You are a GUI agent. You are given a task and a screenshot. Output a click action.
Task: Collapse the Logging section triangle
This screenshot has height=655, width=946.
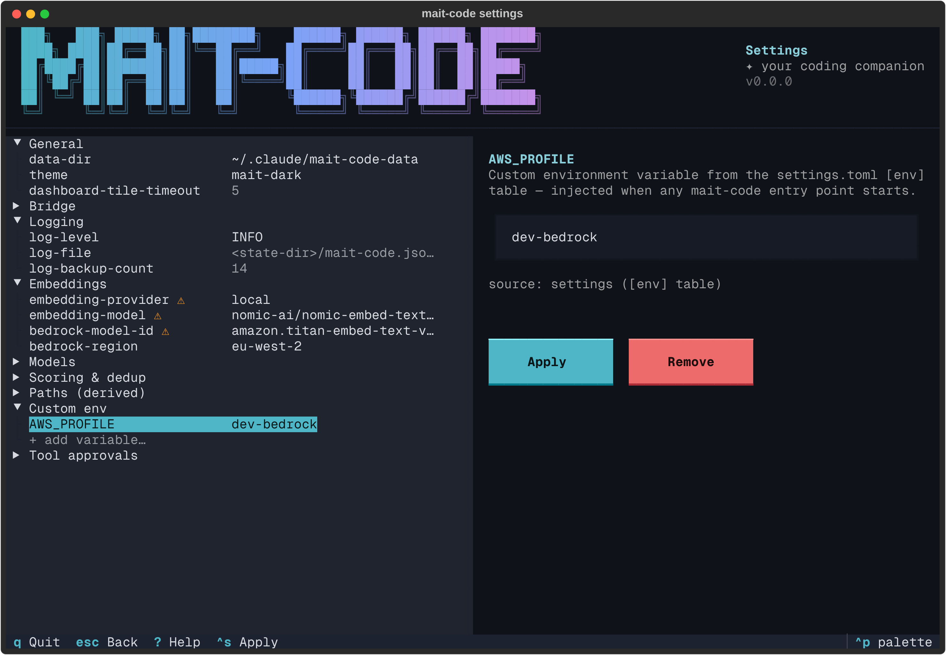pos(17,221)
